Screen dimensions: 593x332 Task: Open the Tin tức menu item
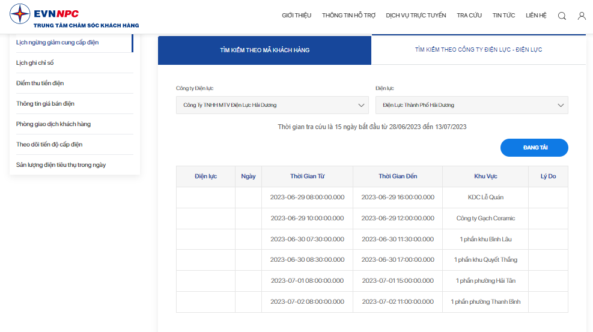pos(503,16)
